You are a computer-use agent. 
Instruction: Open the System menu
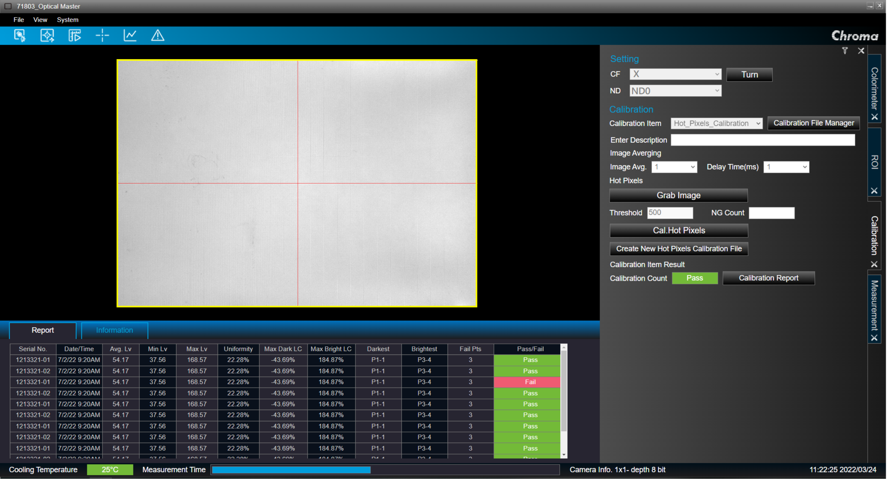click(67, 20)
